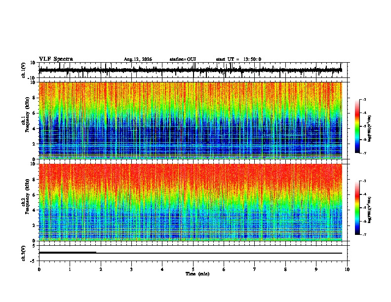Click inside the ch.1 spectrogram panel
The width and height of the screenshot is (391, 302).
point(191,120)
